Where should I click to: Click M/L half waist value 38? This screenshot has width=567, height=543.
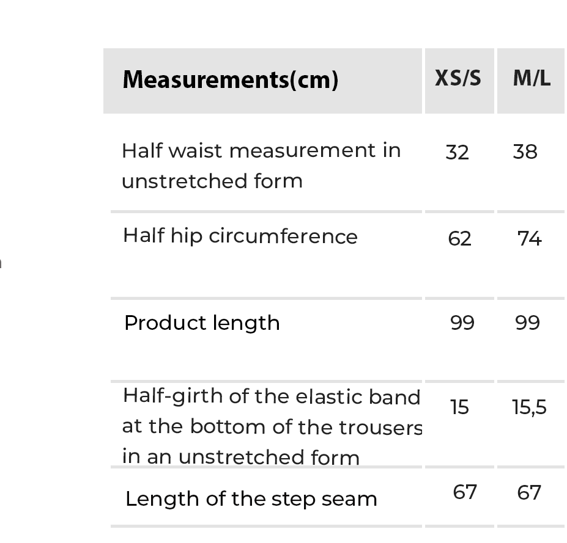(x=525, y=151)
